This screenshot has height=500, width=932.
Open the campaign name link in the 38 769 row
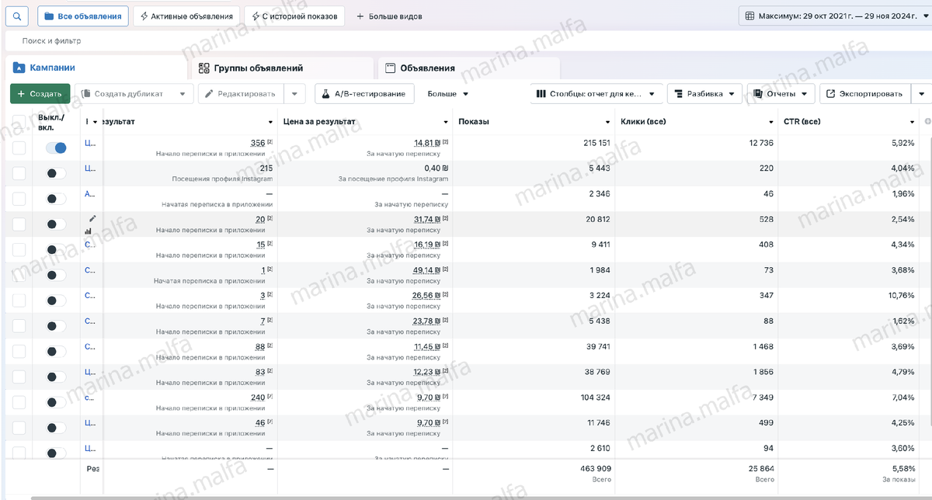point(89,372)
